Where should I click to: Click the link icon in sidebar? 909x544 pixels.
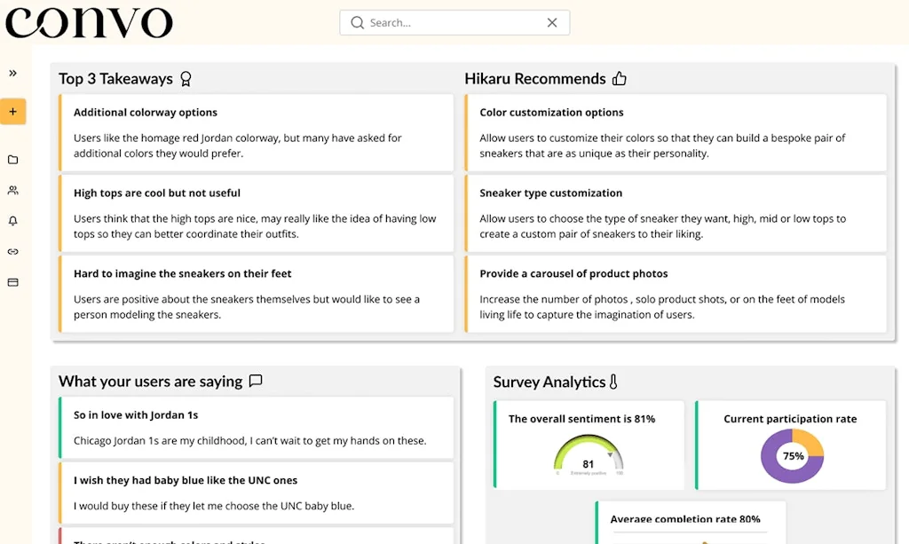[x=12, y=252]
